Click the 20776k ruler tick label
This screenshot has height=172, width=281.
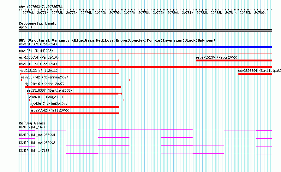point(115,13)
